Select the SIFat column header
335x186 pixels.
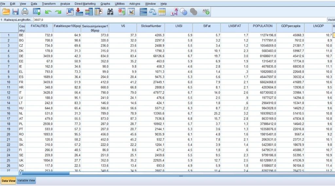(207, 28)
